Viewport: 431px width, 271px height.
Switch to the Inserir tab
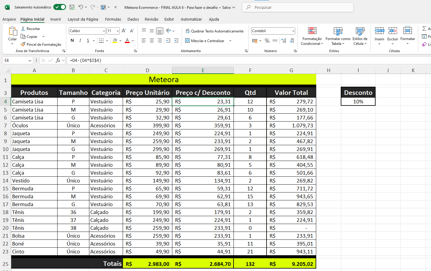click(x=56, y=19)
